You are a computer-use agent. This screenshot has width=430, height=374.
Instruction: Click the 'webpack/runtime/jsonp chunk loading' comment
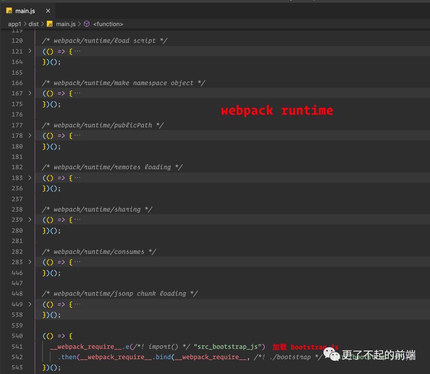(120, 294)
